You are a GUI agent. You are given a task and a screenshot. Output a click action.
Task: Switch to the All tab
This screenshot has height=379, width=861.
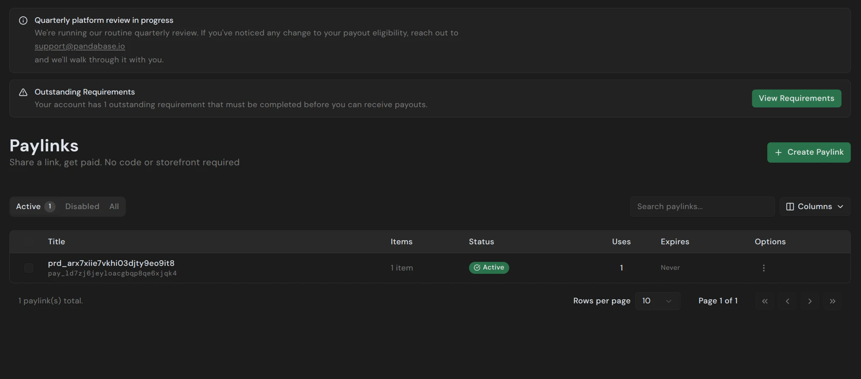pos(114,207)
